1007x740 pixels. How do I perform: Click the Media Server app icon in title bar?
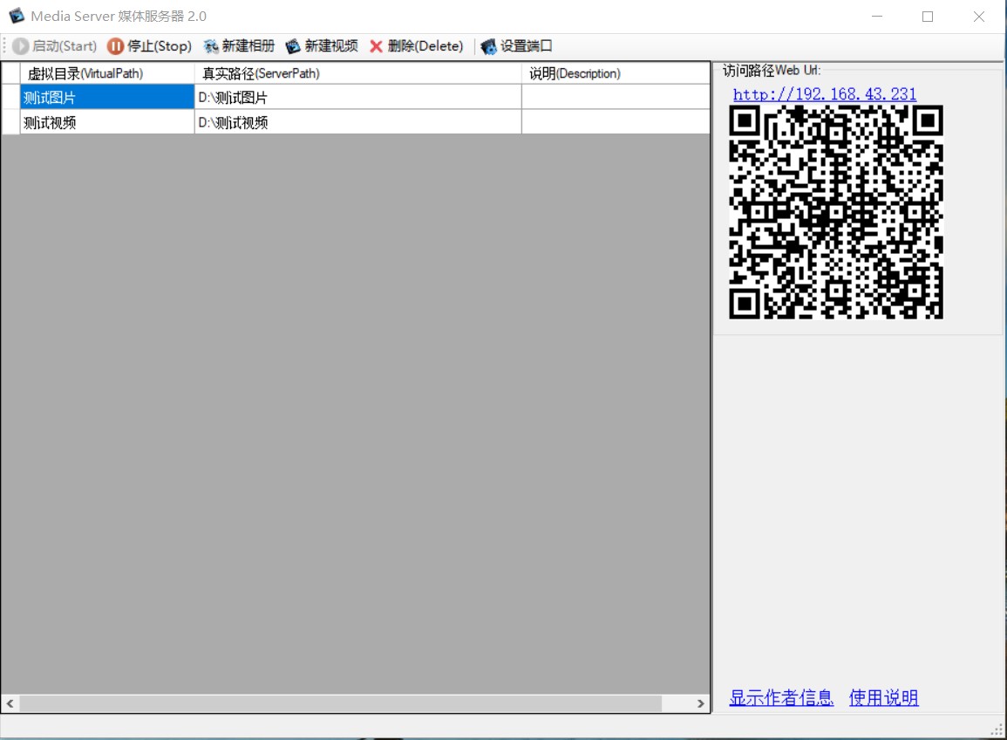click(x=17, y=16)
